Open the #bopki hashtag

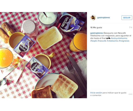click(x=94, y=41)
